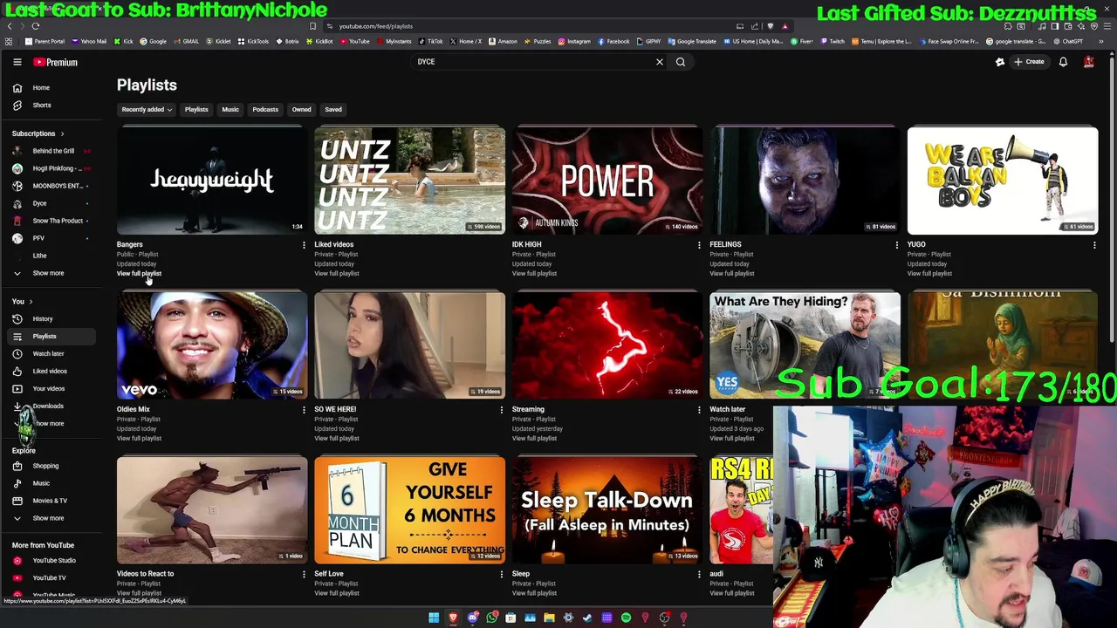Expand Show more under Explore
This screenshot has width=1117, height=628.
click(x=48, y=518)
